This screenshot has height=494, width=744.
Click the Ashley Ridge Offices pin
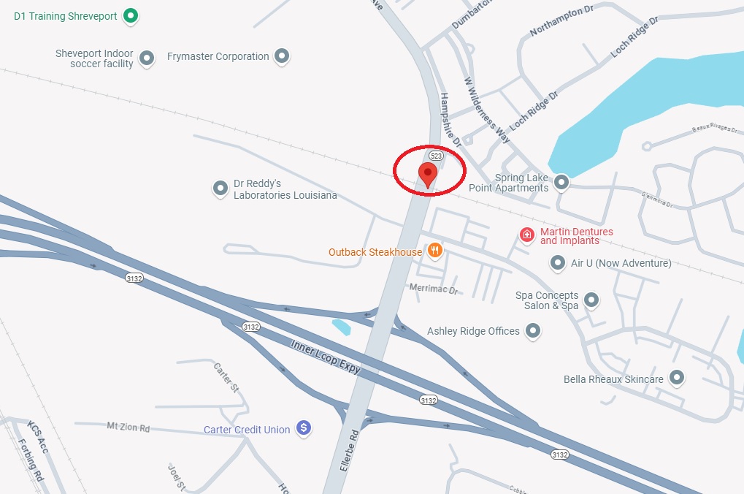(533, 330)
